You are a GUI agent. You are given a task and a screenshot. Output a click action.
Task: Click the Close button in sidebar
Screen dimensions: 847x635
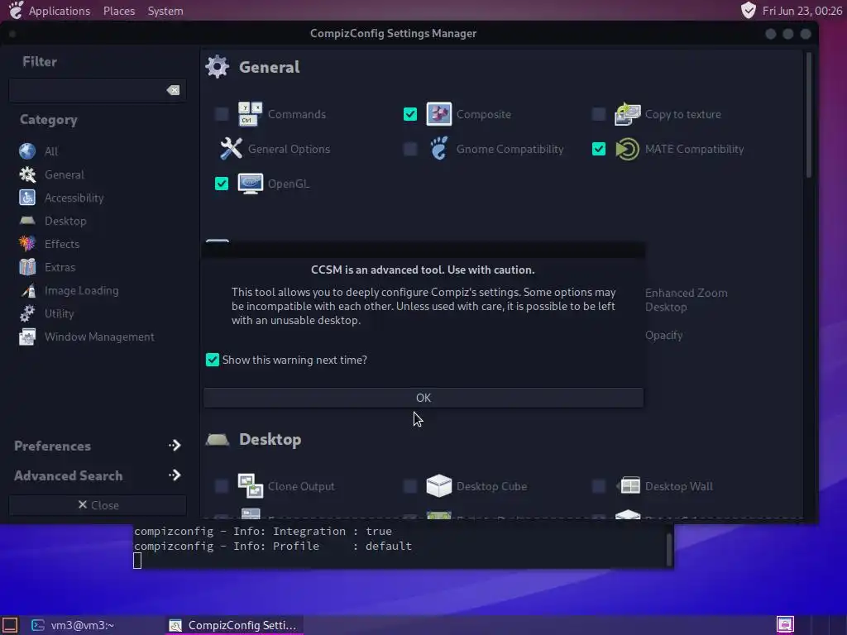tap(98, 505)
